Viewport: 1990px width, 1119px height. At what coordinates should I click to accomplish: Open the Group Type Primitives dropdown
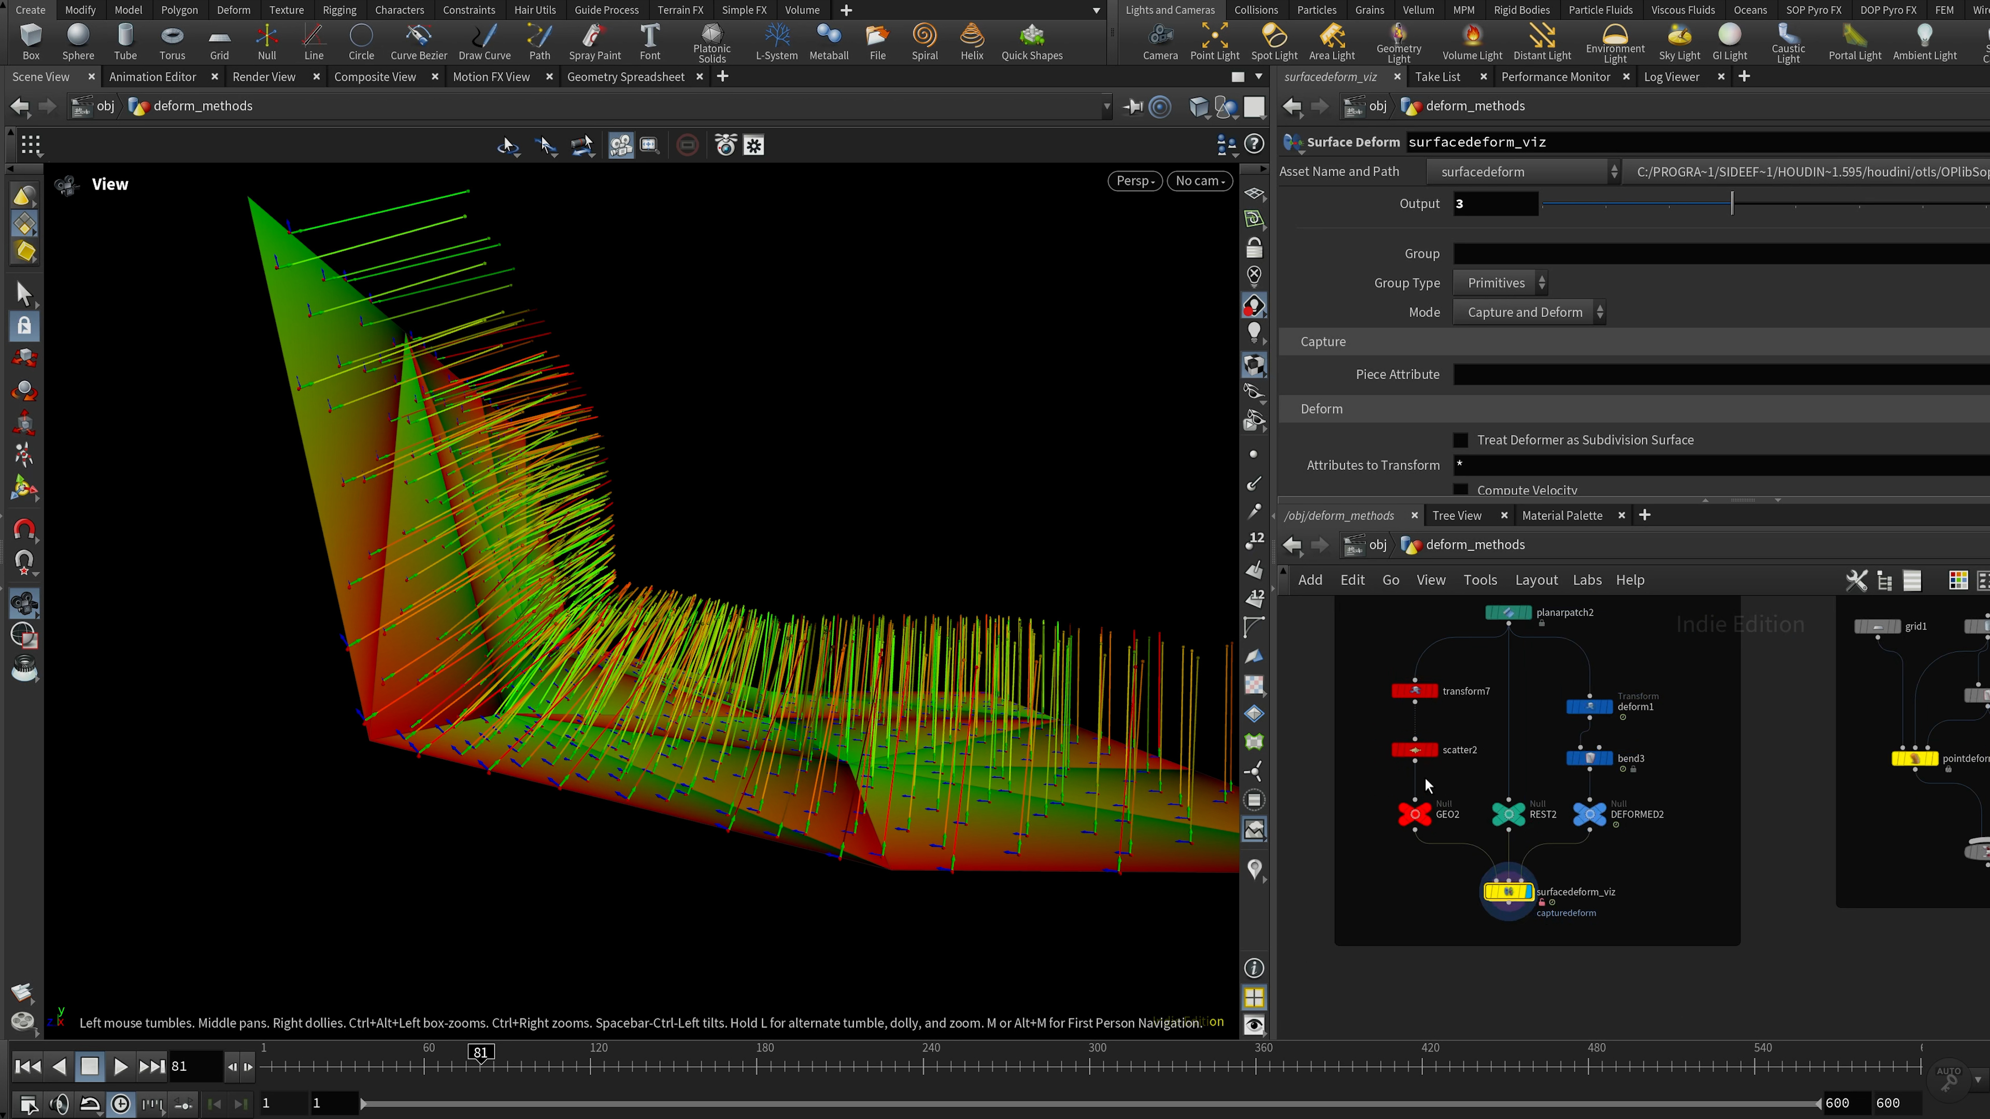click(x=1499, y=283)
